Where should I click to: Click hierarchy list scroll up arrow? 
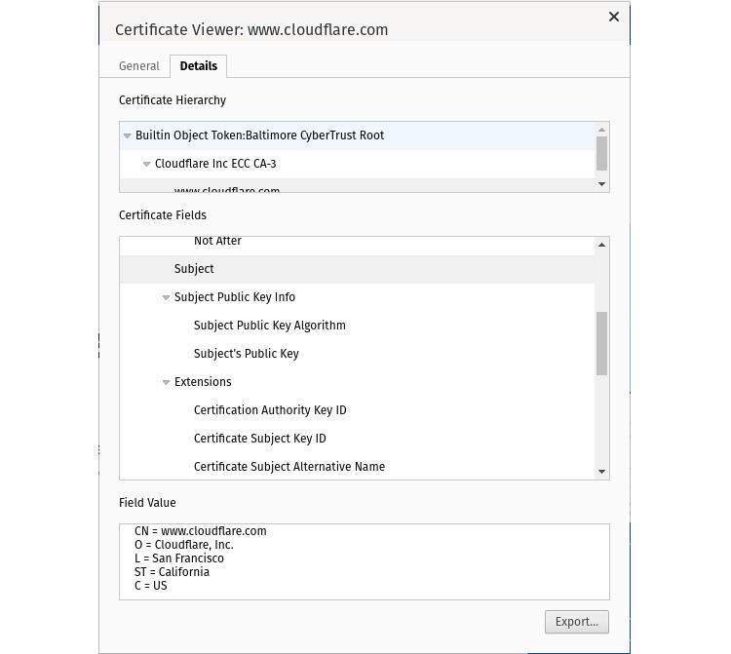tap(601, 130)
